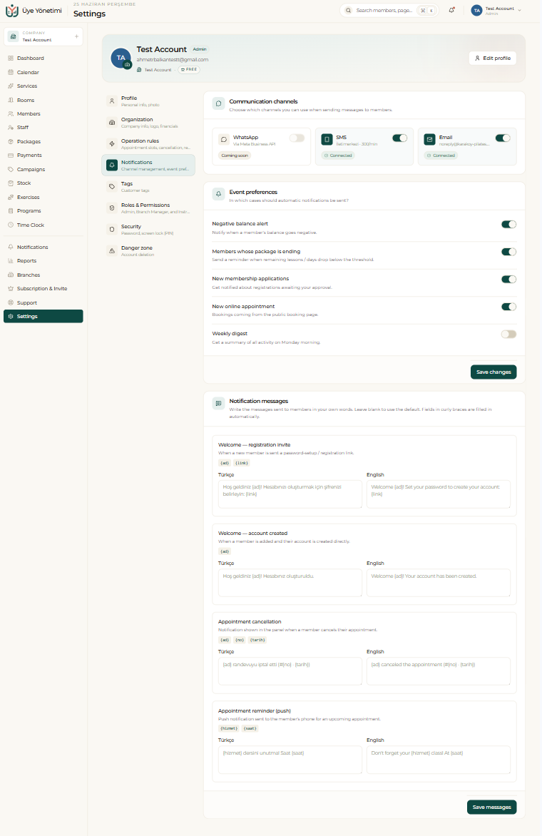The width and height of the screenshot is (542, 836).
Task: Select Settings in the left sidebar
Action: 44,316
